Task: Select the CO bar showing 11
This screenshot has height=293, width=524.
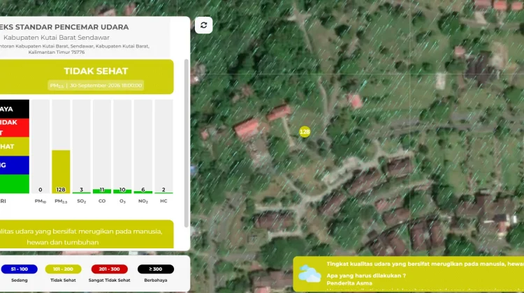Action: coord(102,146)
